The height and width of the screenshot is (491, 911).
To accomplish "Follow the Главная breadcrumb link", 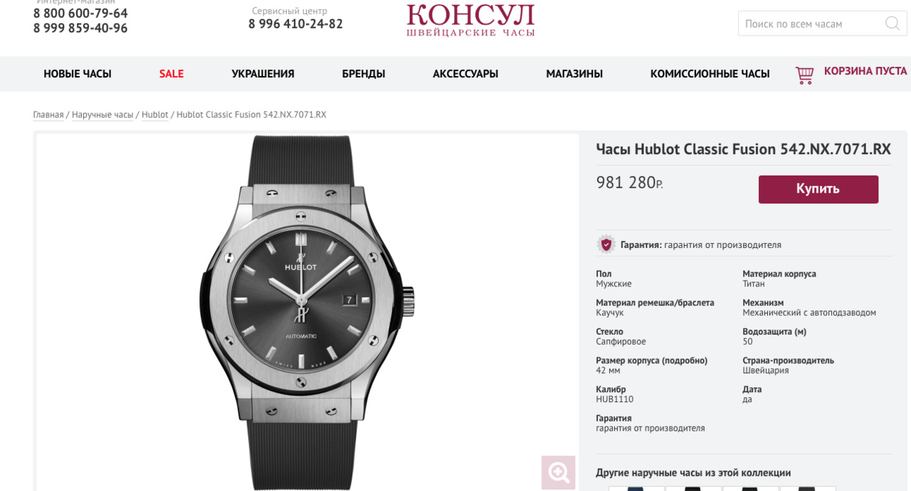I will click(48, 114).
